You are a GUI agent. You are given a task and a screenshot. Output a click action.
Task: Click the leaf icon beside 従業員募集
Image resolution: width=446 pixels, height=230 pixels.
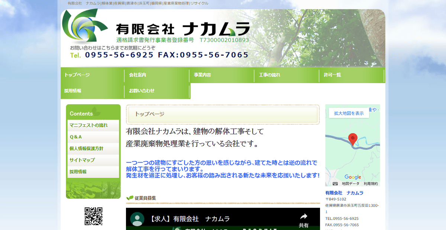(x=130, y=198)
